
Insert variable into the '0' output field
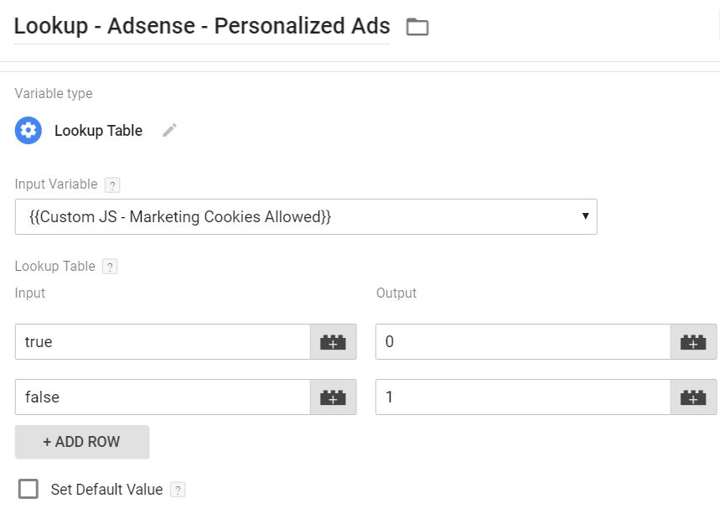click(x=693, y=342)
